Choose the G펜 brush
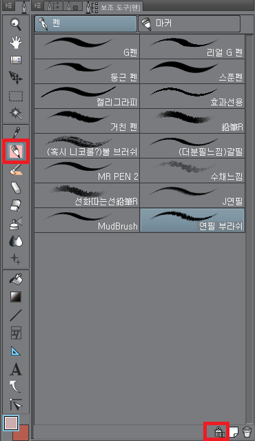255x441 pixels. click(x=87, y=46)
